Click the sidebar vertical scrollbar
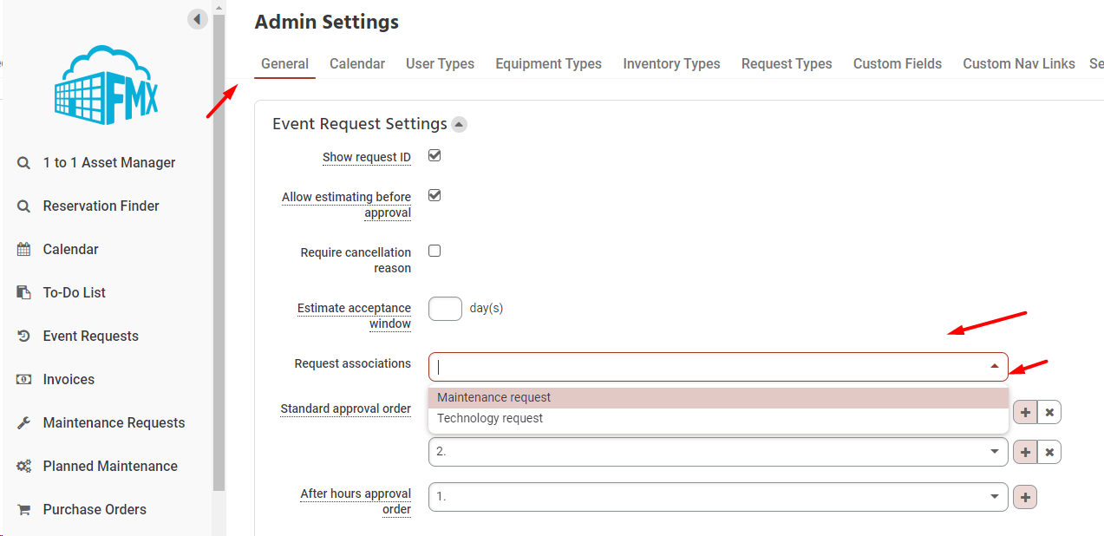Viewport: 1104px width, 536px height. coord(219,252)
